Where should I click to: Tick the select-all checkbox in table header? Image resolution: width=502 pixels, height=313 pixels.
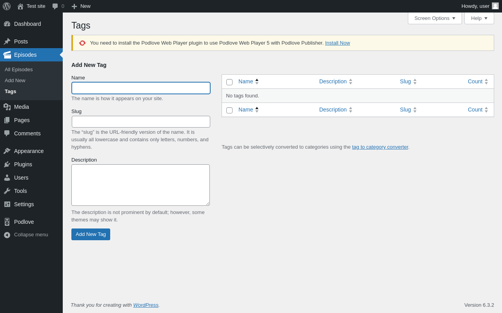[229, 82]
